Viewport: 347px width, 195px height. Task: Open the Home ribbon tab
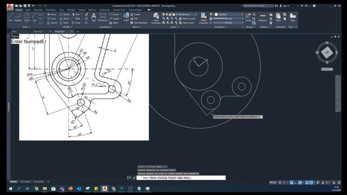tap(19, 10)
